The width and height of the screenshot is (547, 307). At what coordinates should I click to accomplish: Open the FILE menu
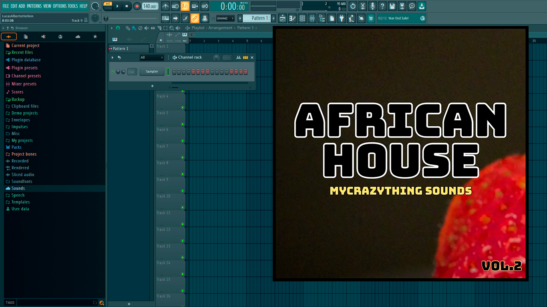(6, 6)
